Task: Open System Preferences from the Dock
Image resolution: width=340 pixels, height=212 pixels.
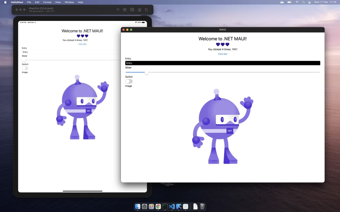Action: 144,206
